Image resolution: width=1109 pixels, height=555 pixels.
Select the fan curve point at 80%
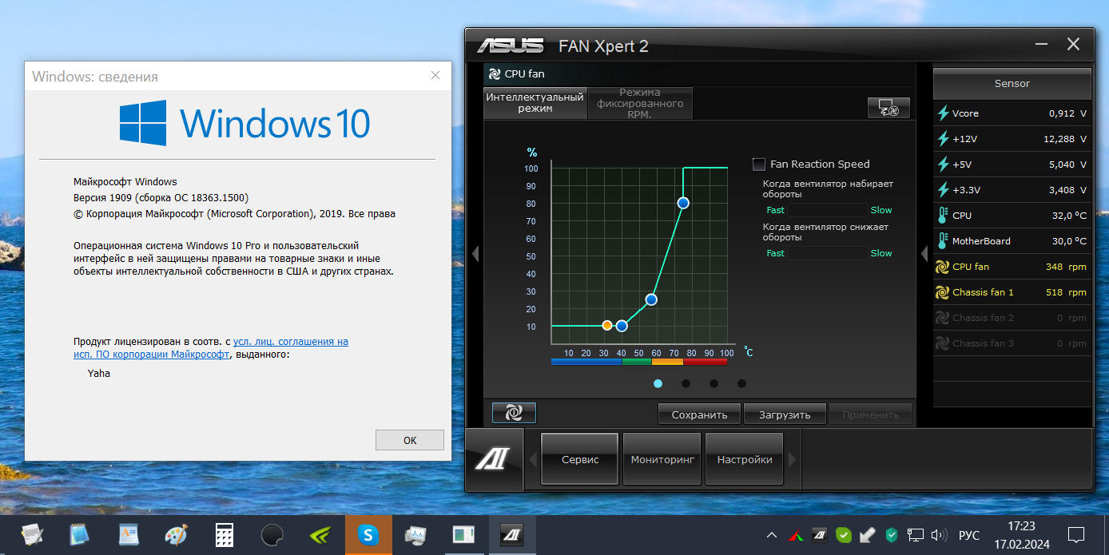coord(683,203)
